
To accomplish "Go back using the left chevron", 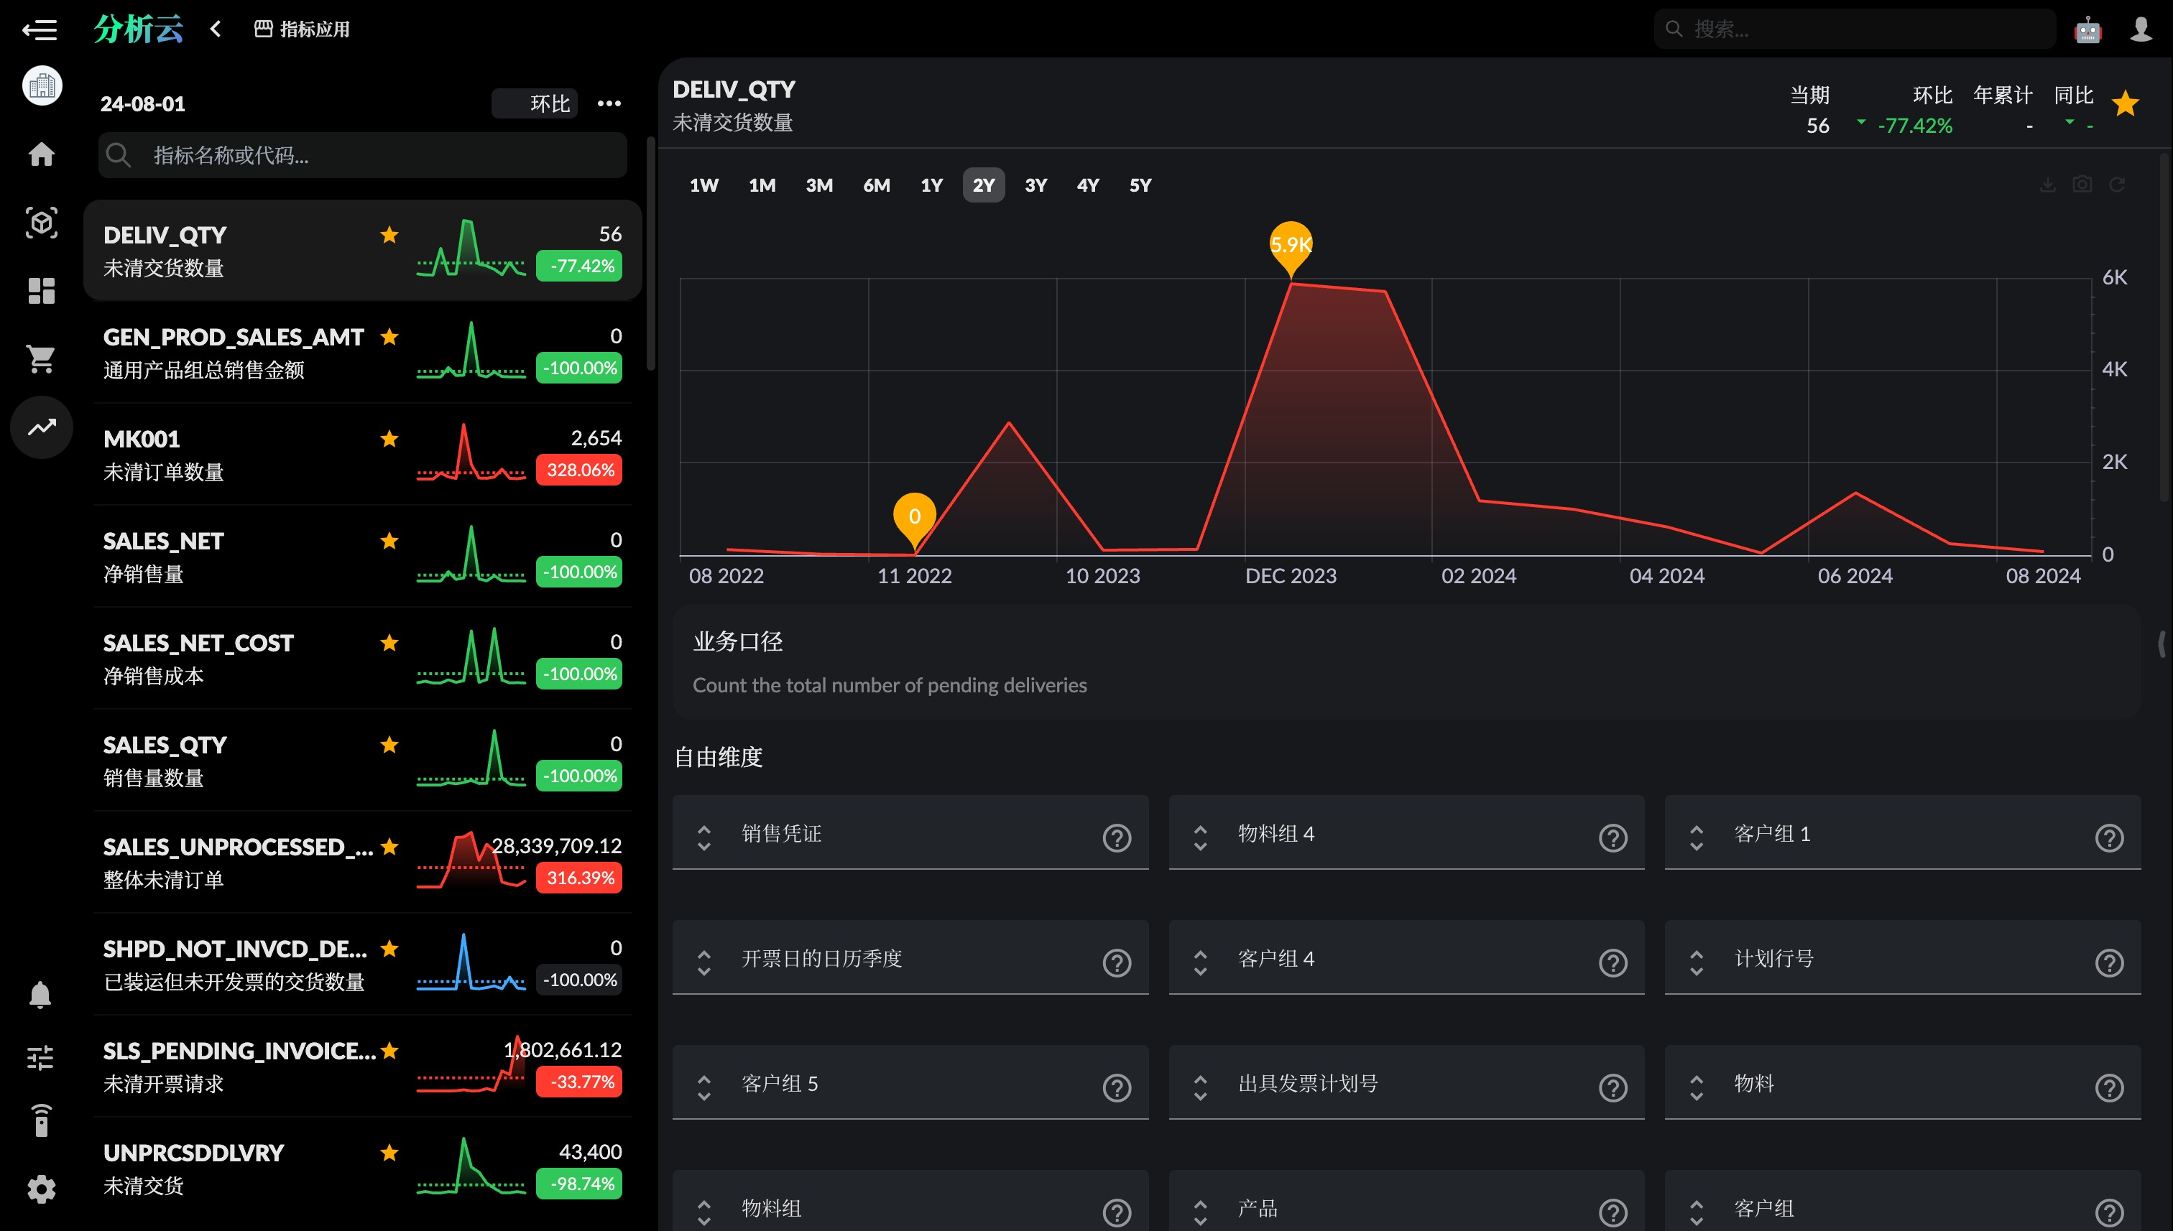I will point(216,29).
